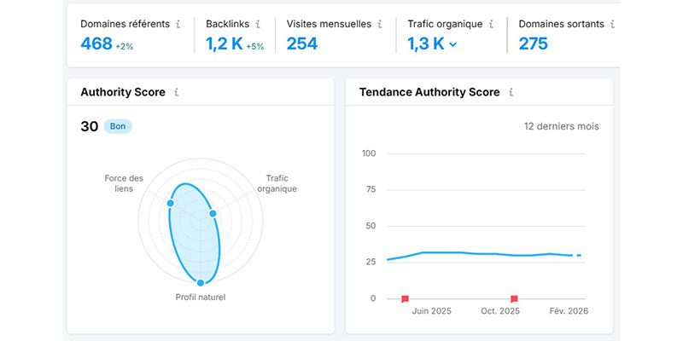Click info icon beside Trafic organique metric
This screenshot has width=683, height=341.
point(491,25)
